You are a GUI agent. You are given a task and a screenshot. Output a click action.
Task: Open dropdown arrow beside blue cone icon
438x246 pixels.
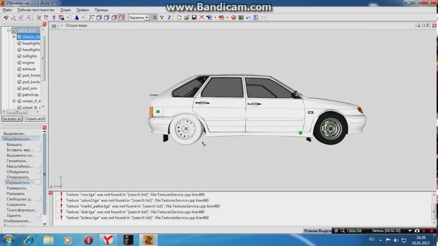83,18
